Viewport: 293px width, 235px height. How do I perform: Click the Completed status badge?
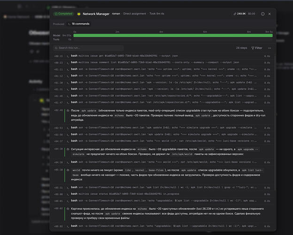[63, 14]
